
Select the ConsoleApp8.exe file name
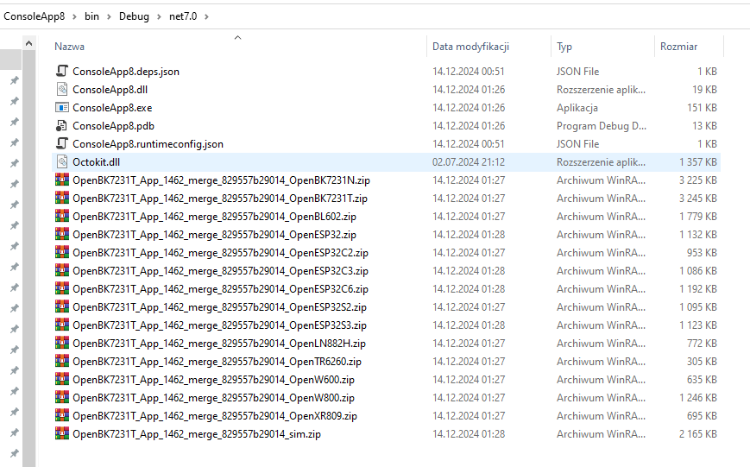tap(112, 108)
